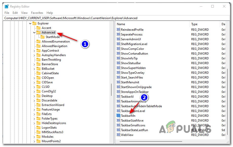Click the TaskbarStateLastRun binary value icon
Screen dimensions: 233x147
[x=118, y=130]
